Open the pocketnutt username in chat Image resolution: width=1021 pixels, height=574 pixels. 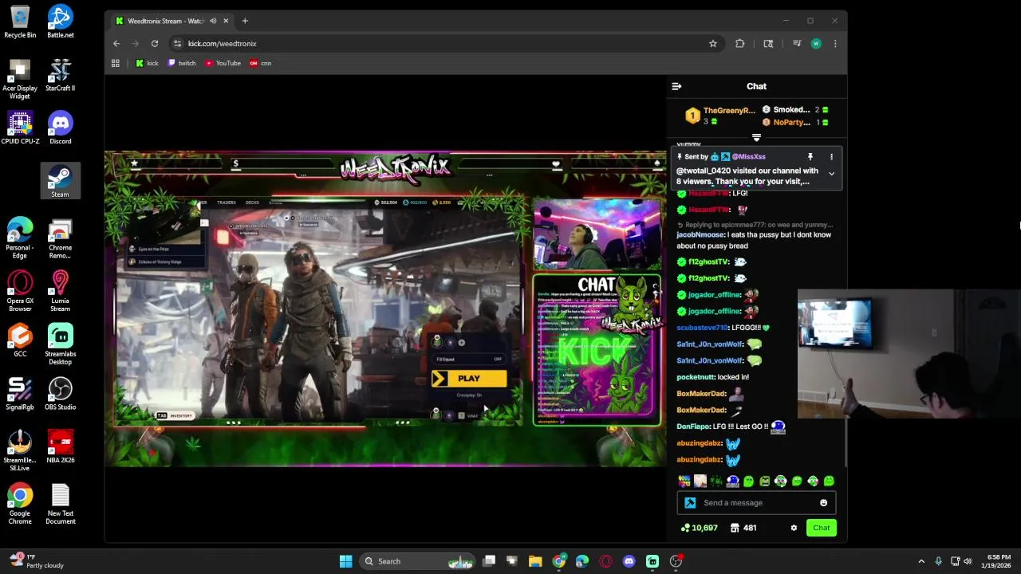[x=696, y=377]
